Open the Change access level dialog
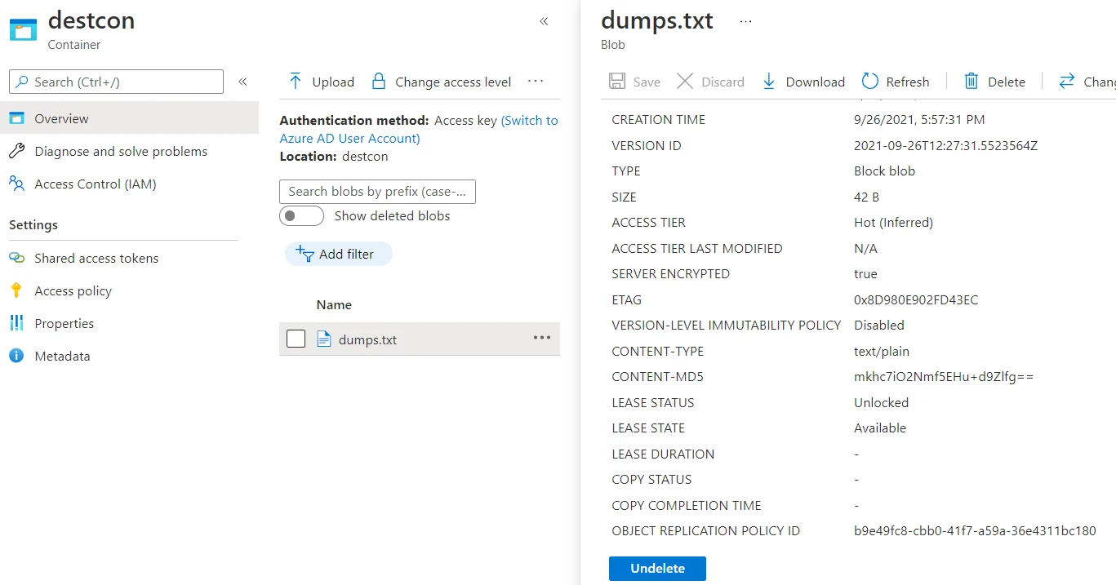The height and width of the screenshot is (585, 1116). 441,82
